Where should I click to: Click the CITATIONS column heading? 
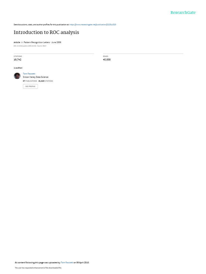18,56
